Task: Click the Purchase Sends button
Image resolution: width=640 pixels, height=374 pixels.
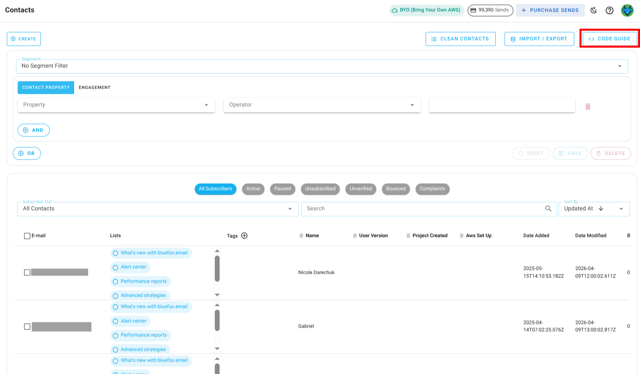Action: coord(550,10)
